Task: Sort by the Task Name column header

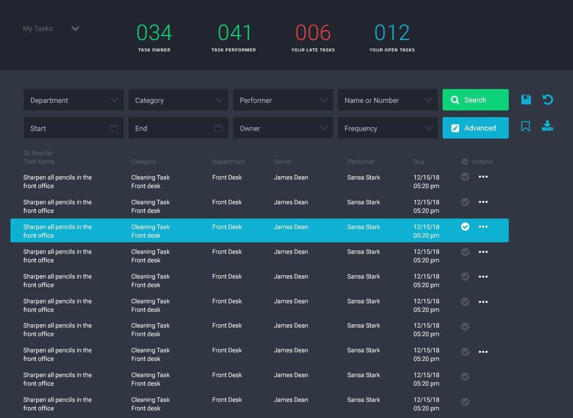Action: [x=39, y=162]
